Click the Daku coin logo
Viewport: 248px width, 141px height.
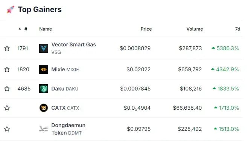point(44,89)
